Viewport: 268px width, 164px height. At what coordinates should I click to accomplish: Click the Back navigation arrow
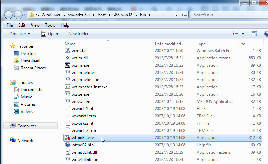click(8, 15)
